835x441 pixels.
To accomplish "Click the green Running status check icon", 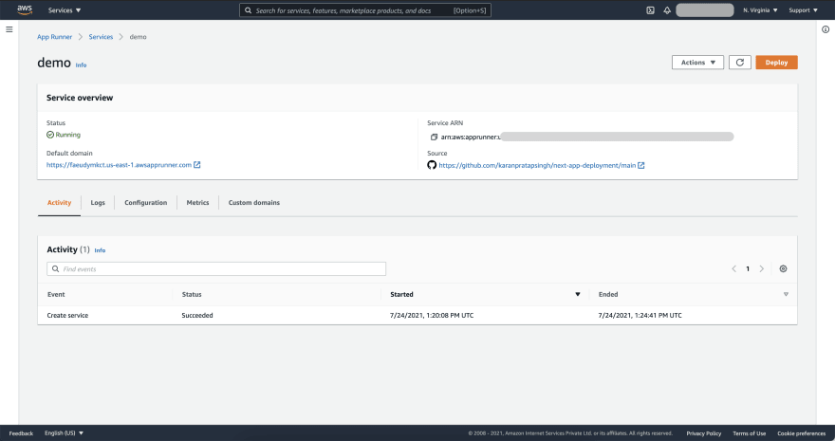I will click(50, 135).
